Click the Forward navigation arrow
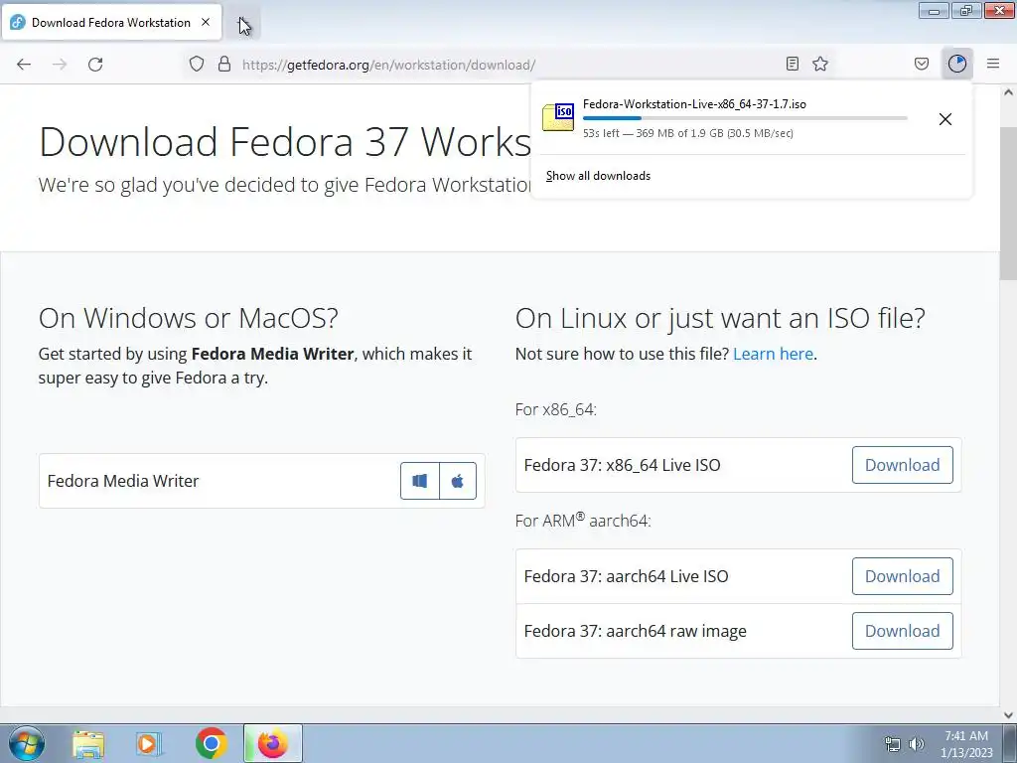 click(60, 65)
